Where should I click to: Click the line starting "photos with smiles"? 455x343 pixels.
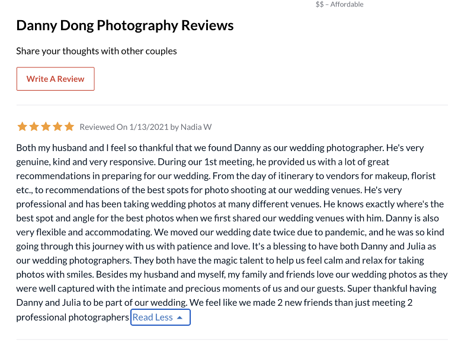click(x=232, y=275)
